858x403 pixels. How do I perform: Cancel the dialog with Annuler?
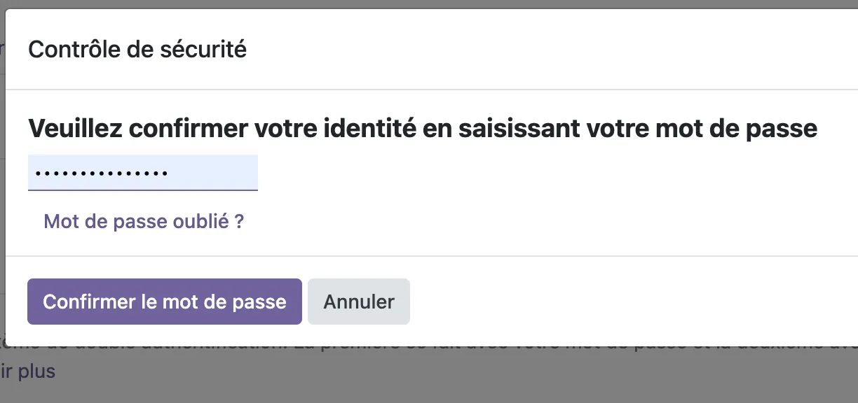tap(359, 302)
